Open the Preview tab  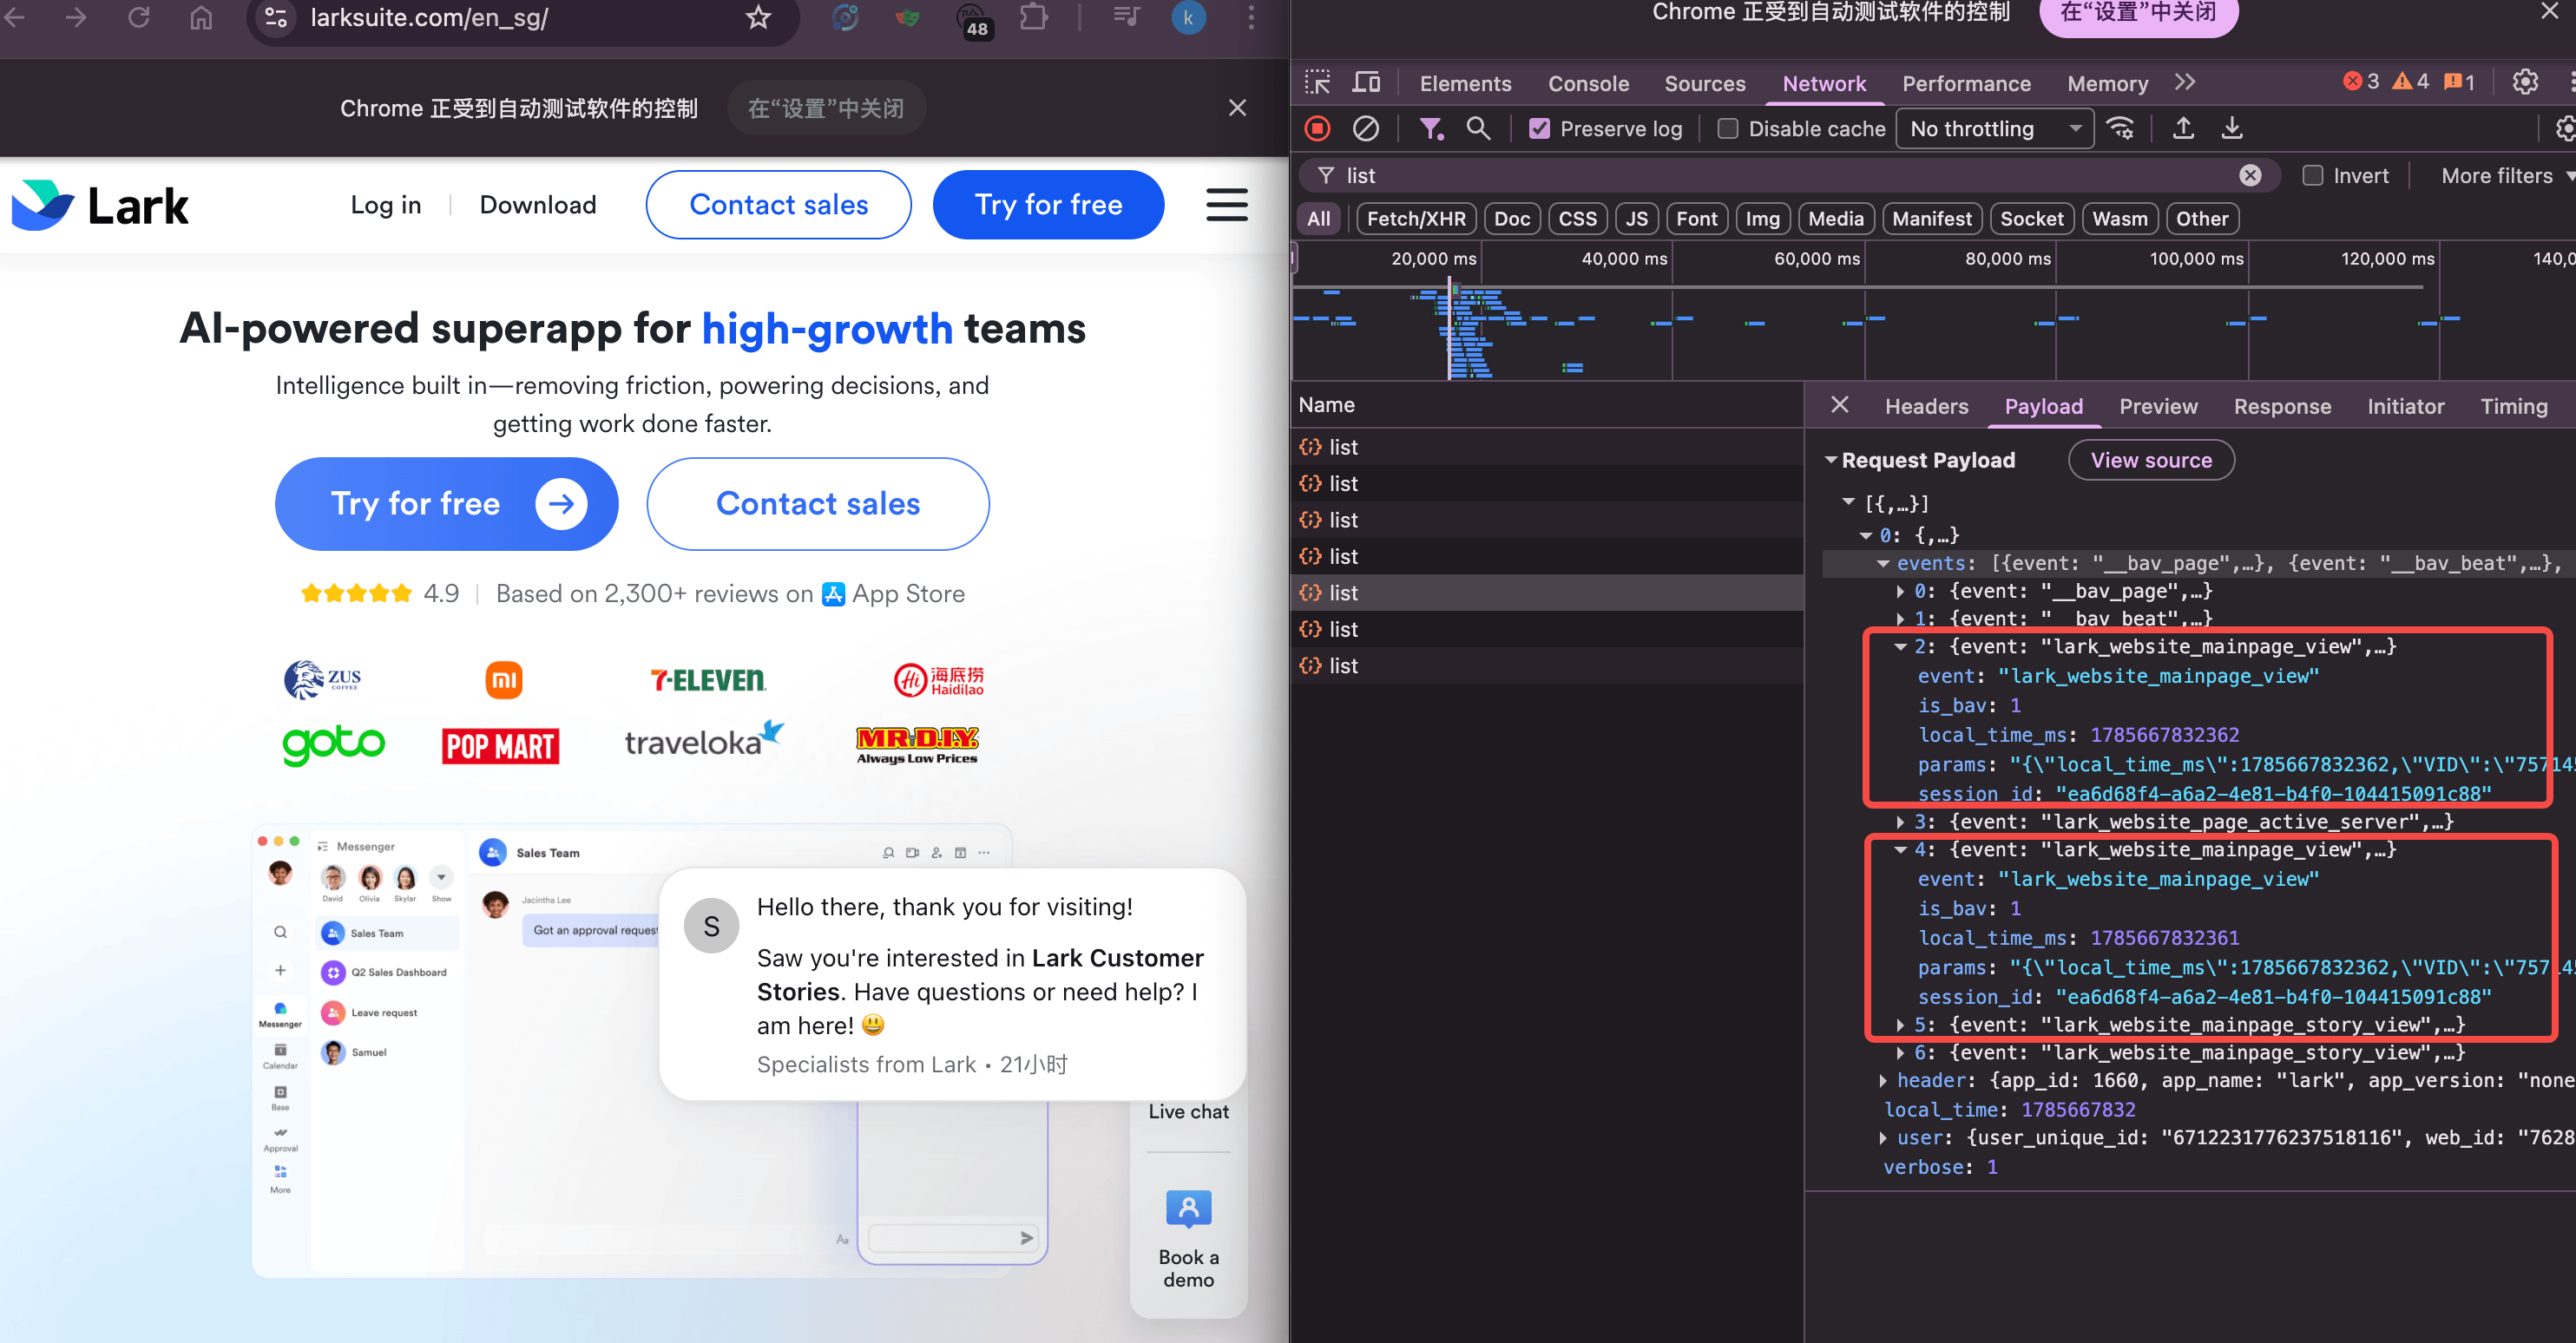(x=2158, y=407)
